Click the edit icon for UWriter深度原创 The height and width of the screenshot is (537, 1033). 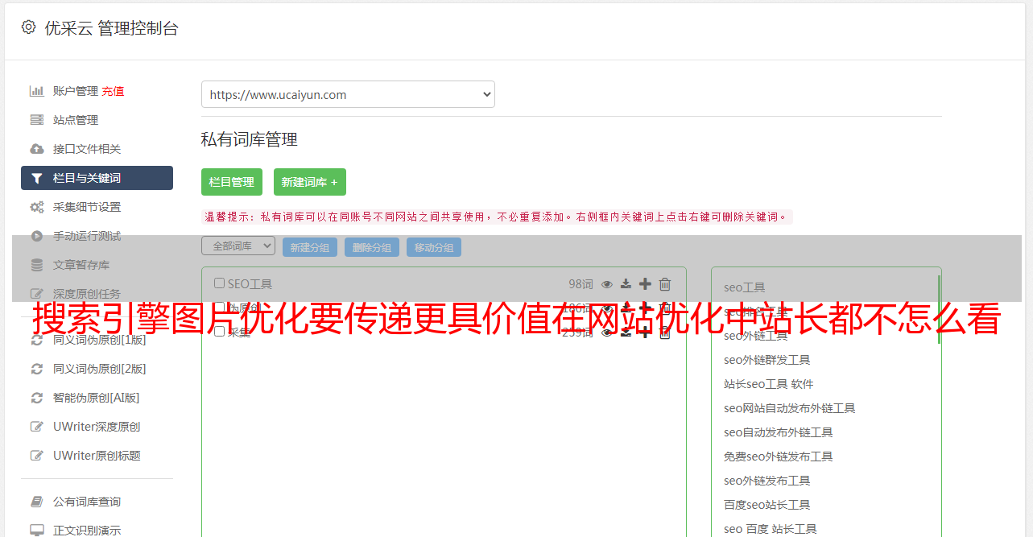[x=37, y=427]
